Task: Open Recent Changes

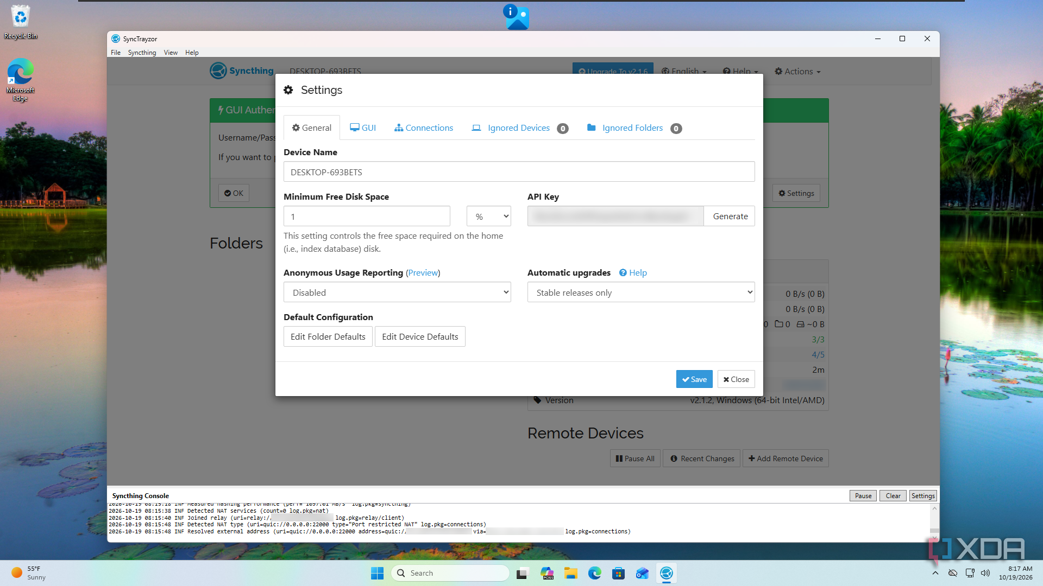Action: tap(702, 458)
